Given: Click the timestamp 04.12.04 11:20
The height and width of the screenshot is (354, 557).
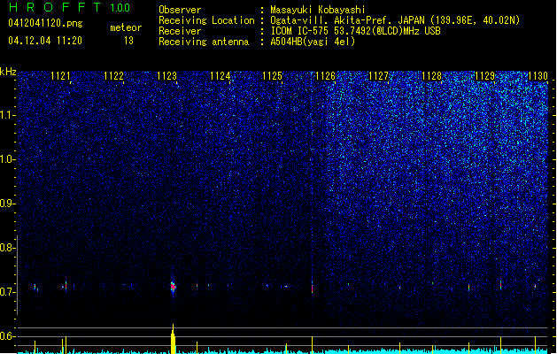Looking at the screenshot, I should (45, 41).
